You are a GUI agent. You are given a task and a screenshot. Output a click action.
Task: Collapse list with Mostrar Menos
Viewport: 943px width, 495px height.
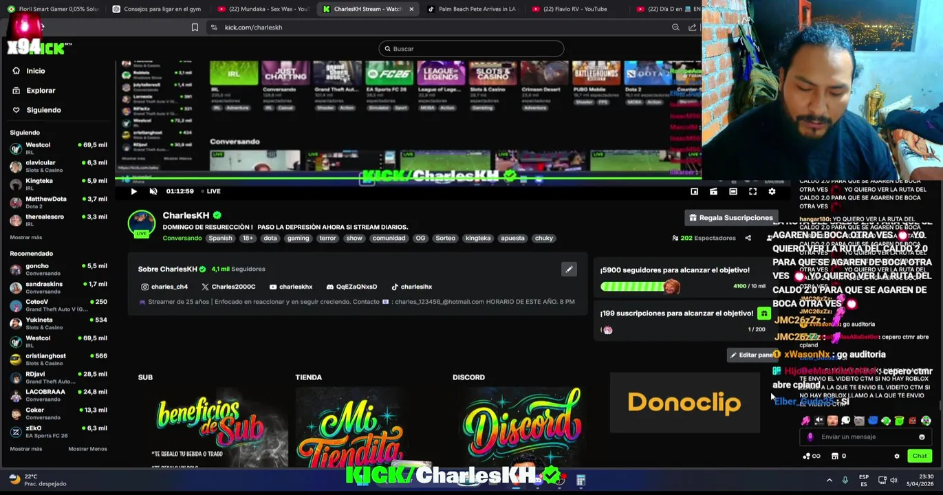87,449
